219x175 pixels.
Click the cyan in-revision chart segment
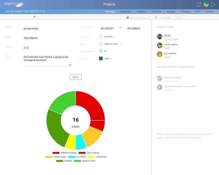(80, 142)
